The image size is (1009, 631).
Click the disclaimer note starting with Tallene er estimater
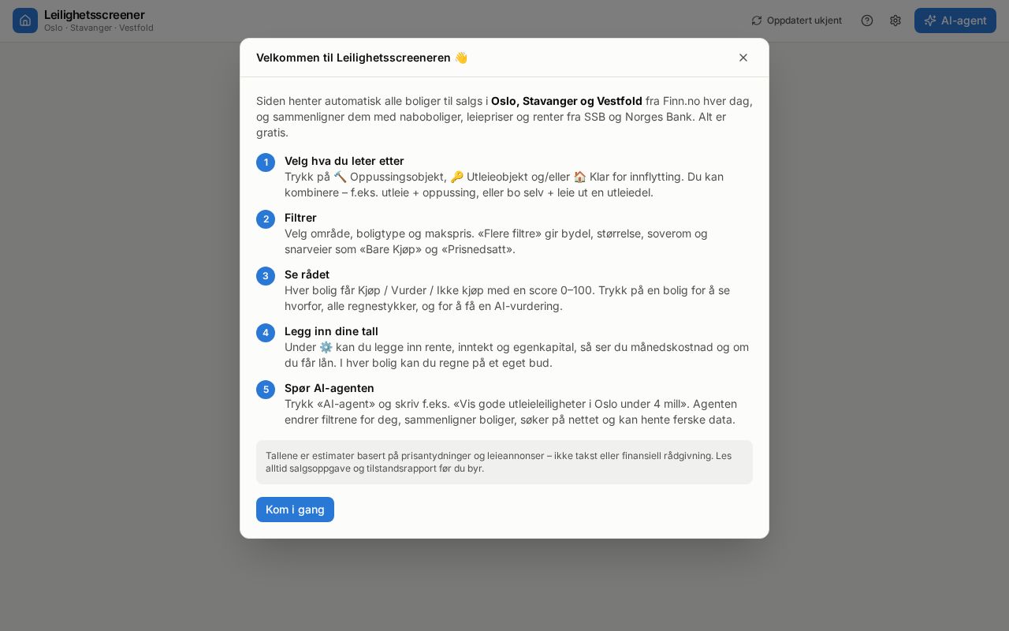[504, 462]
